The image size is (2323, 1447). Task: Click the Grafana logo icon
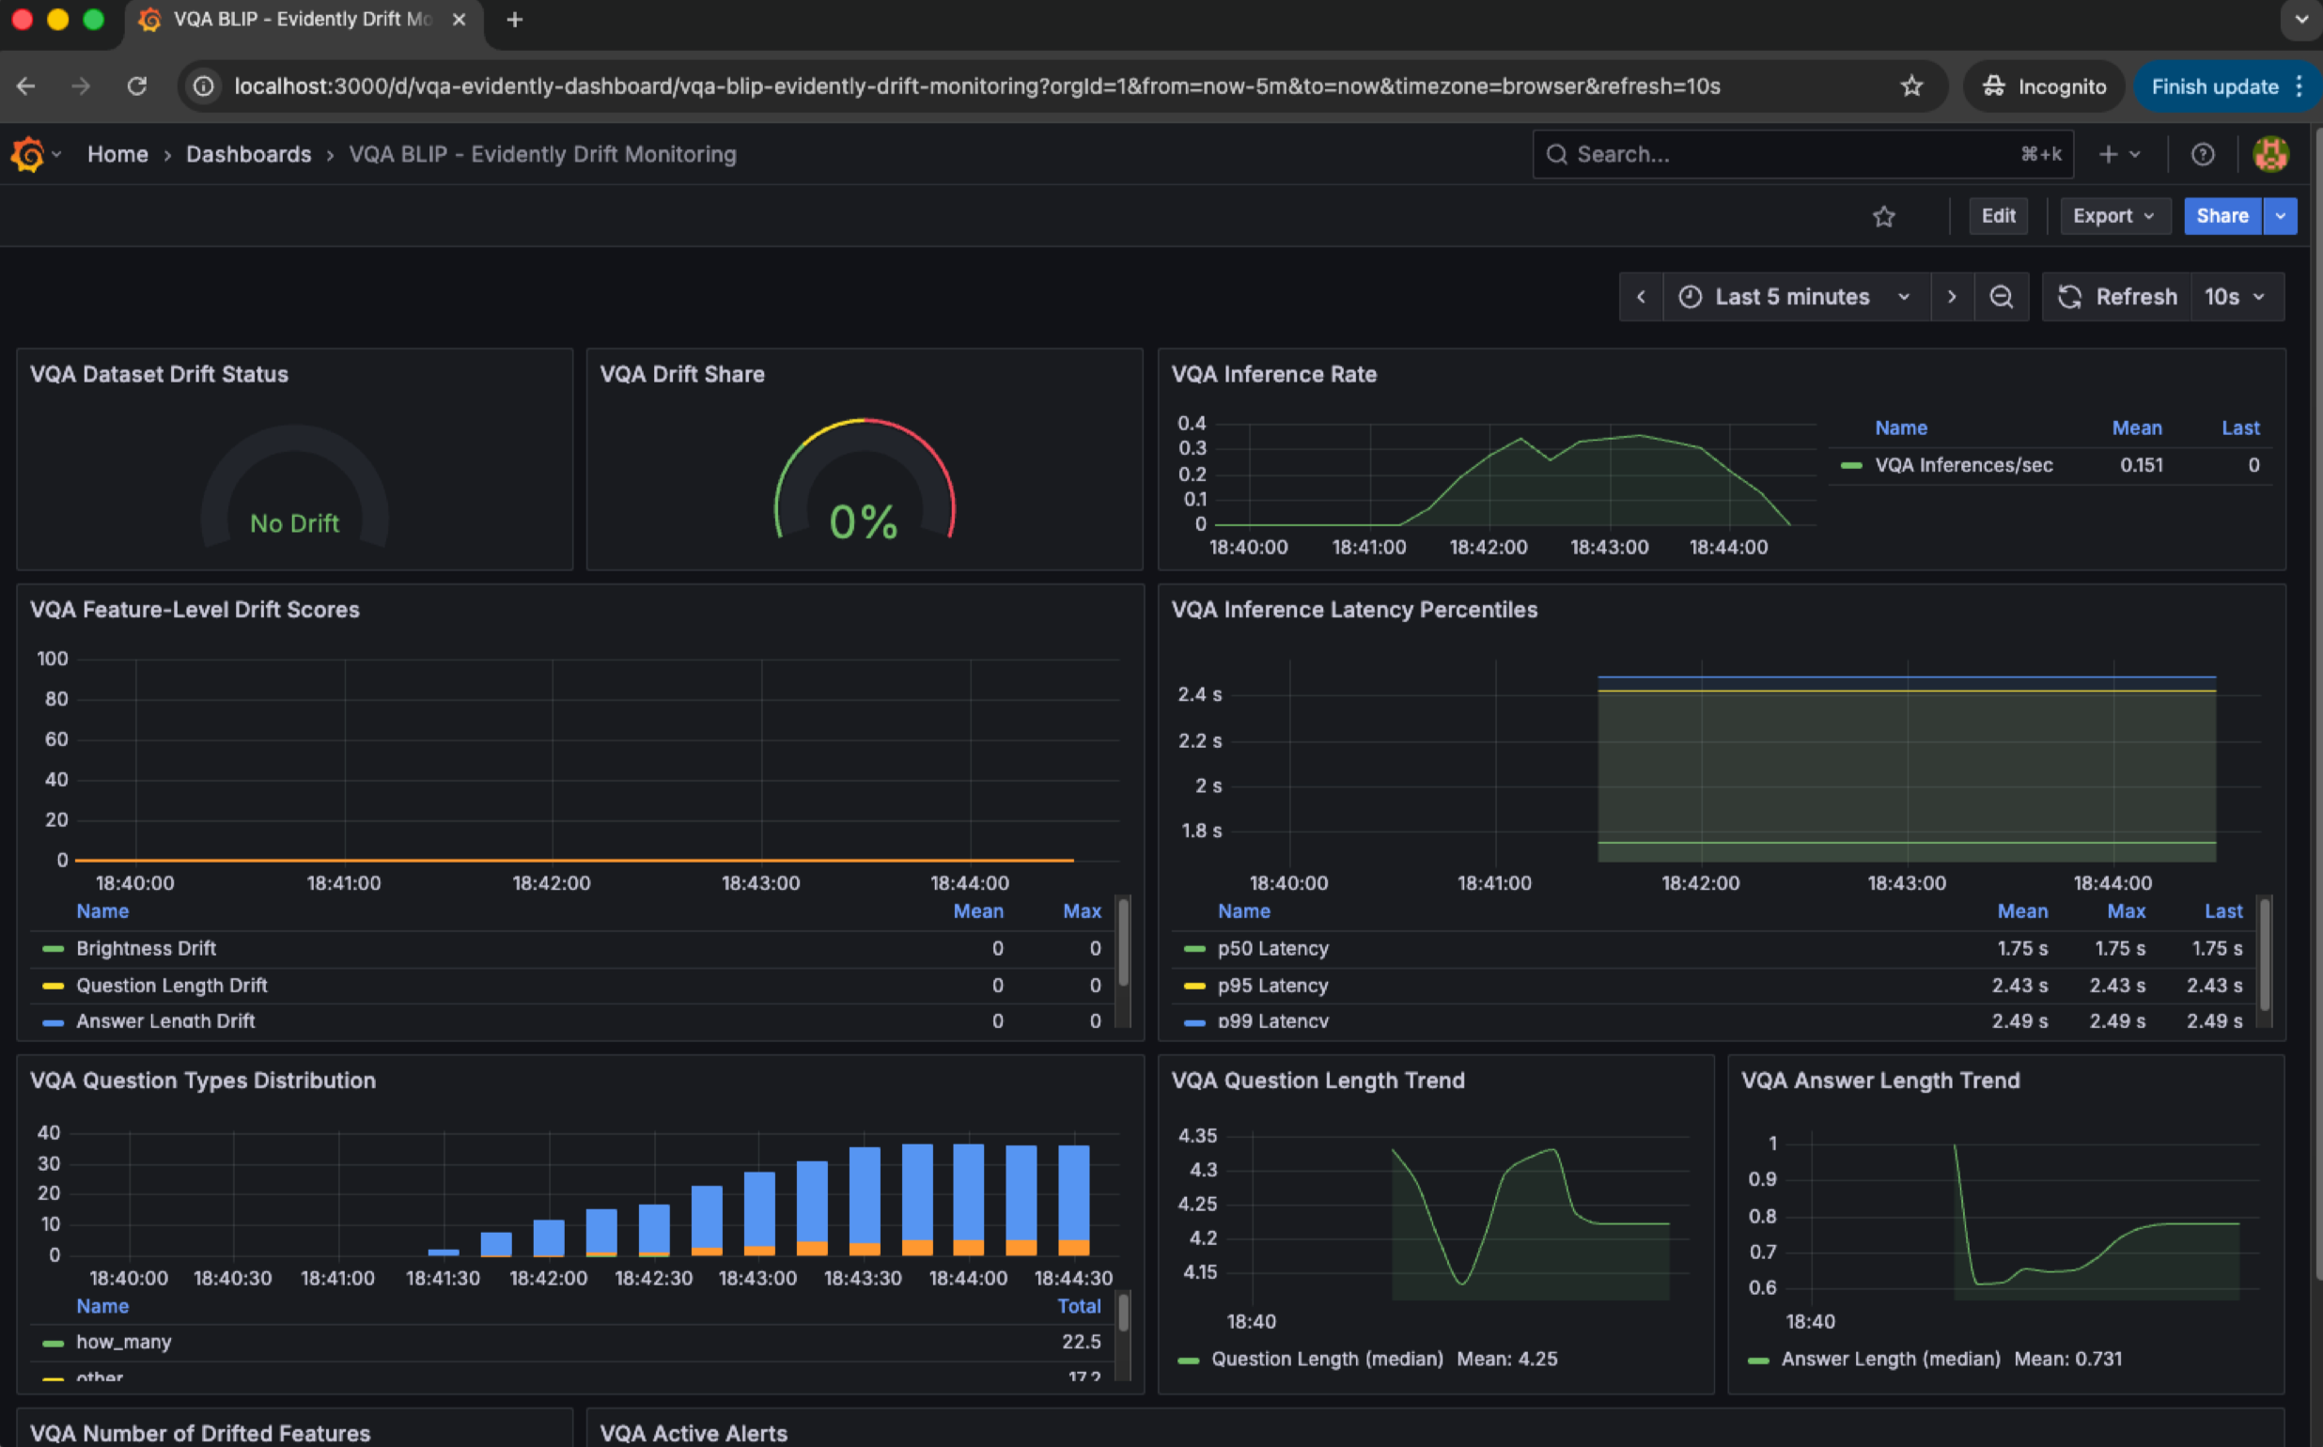coord(28,154)
